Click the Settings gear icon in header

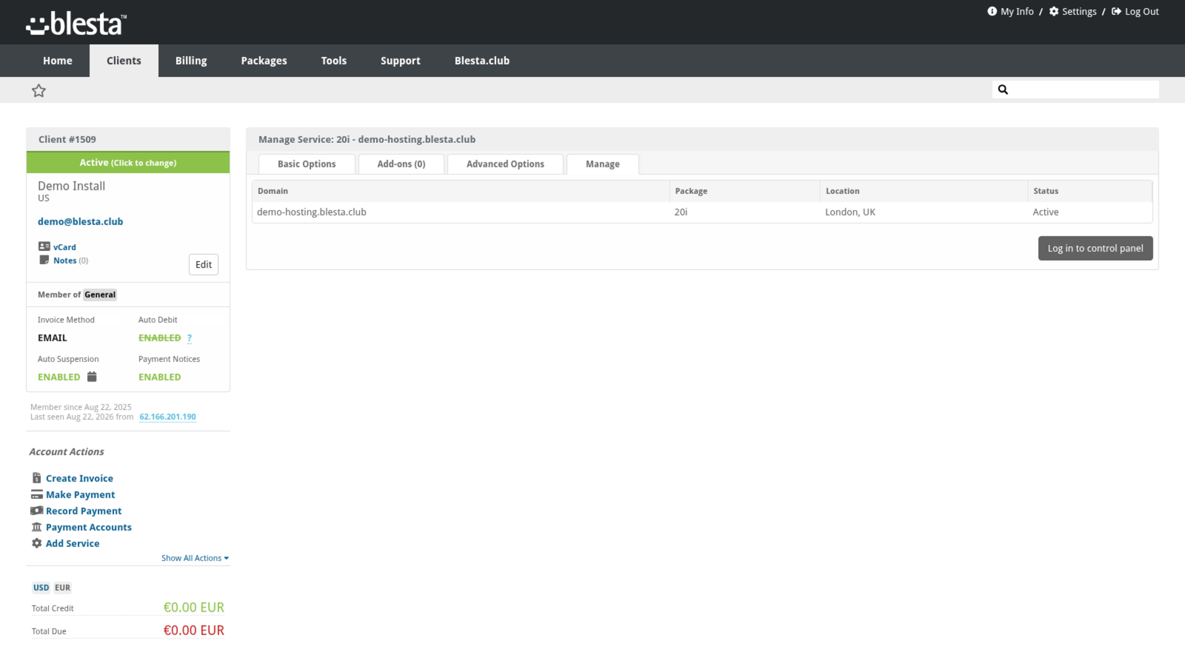pos(1054,11)
